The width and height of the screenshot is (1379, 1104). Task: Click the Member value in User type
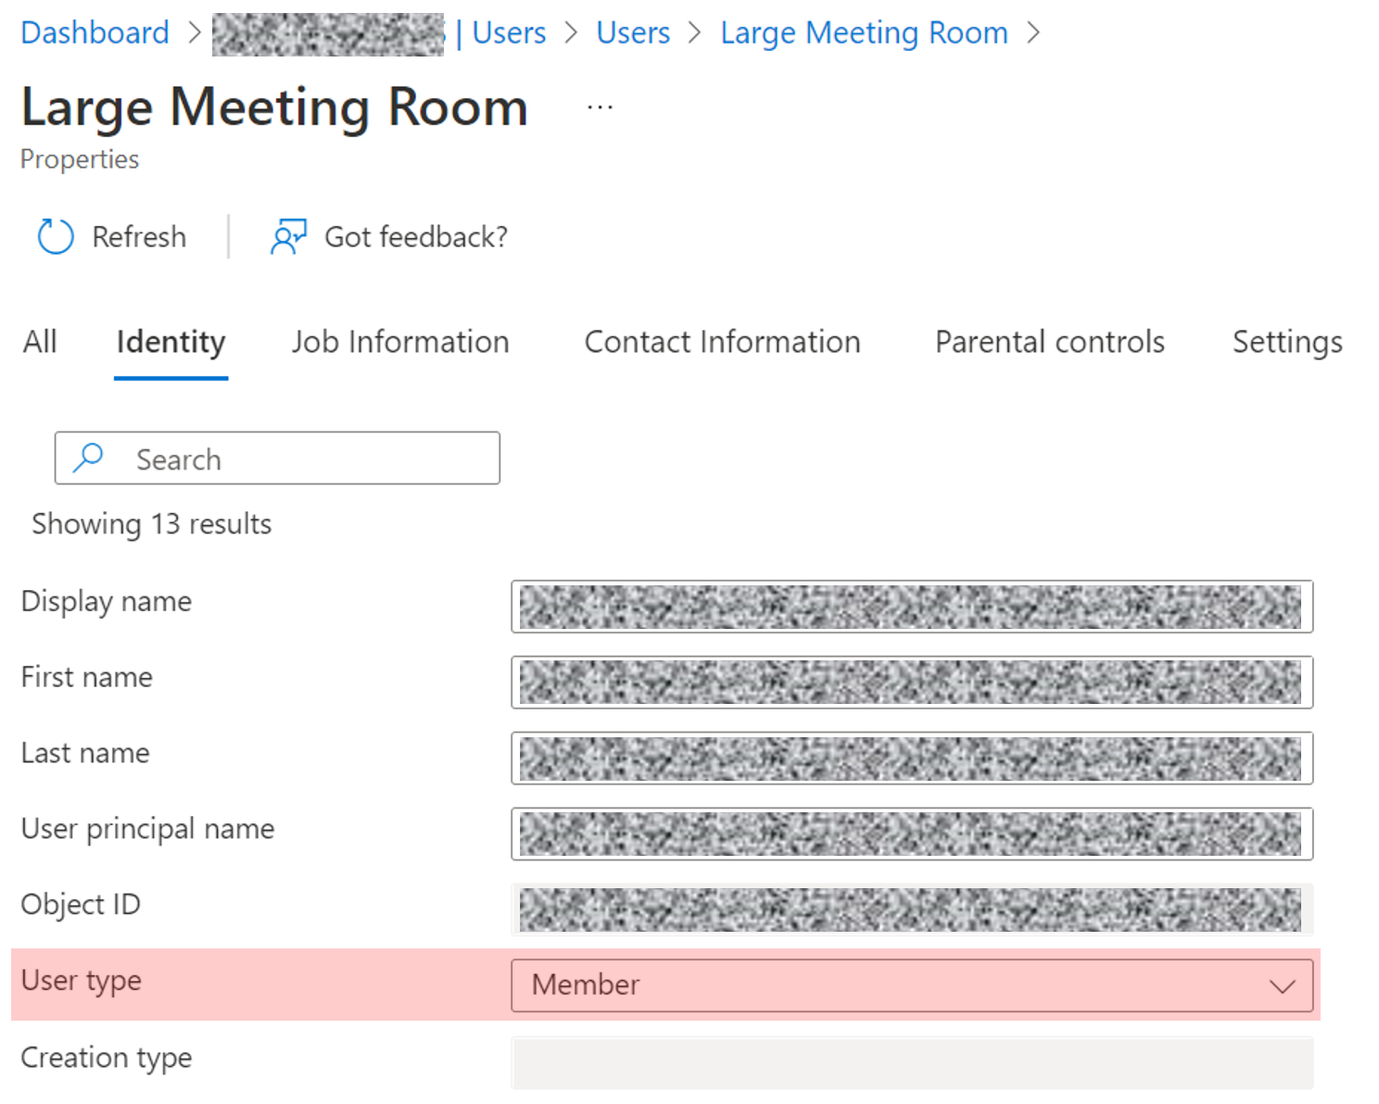(586, 985)
